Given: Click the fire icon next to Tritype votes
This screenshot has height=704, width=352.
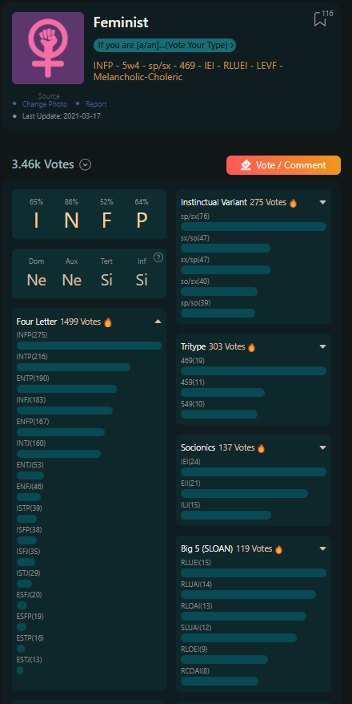Looking at the screenshot, I should (251, 347).
